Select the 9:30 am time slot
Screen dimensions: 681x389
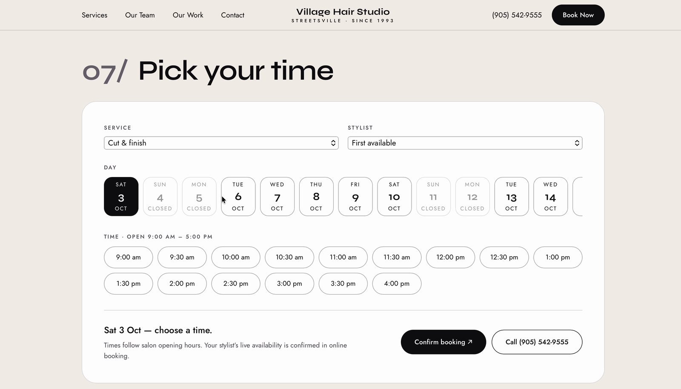click(182, 257)
